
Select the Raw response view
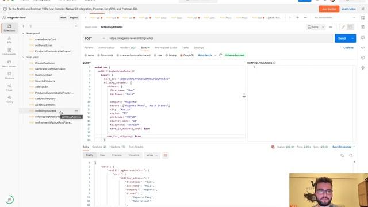[x=102, y=155]
